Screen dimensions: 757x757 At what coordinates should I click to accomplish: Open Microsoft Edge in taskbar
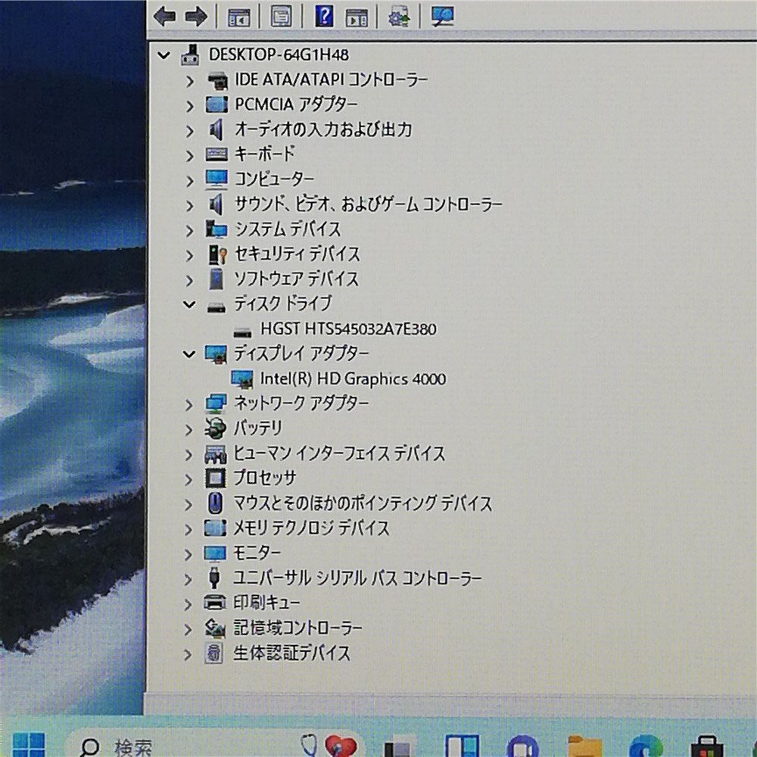[x=645, y=746]
